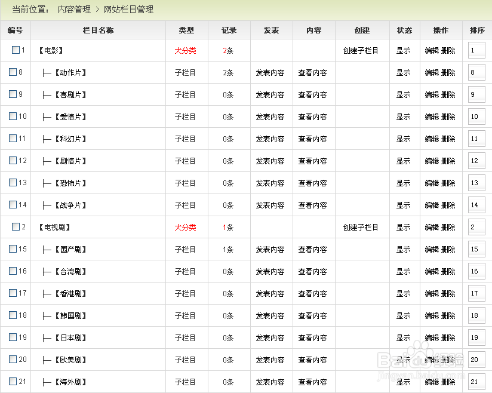Tick checkbox beside row 20 欧美剧
The height and width of the screenshot is (393, 492).
tap(13, 359)
